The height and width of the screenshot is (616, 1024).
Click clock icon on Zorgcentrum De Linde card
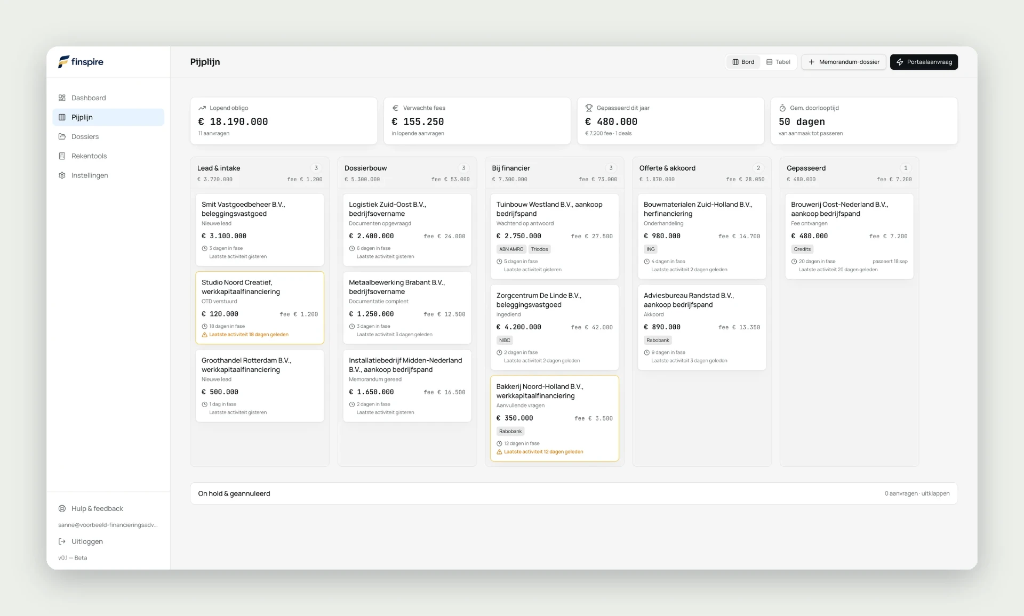[499, 353]
